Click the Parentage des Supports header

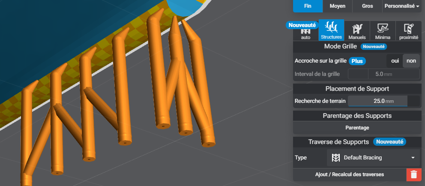pos(357,116)
